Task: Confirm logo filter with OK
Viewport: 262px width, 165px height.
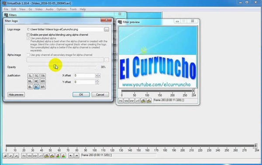Action: pyautogui.click(x=81, y=95)
